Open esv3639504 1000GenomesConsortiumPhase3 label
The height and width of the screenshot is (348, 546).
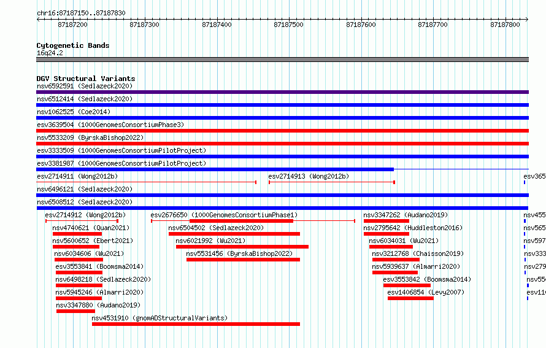[x=110, y=125]
